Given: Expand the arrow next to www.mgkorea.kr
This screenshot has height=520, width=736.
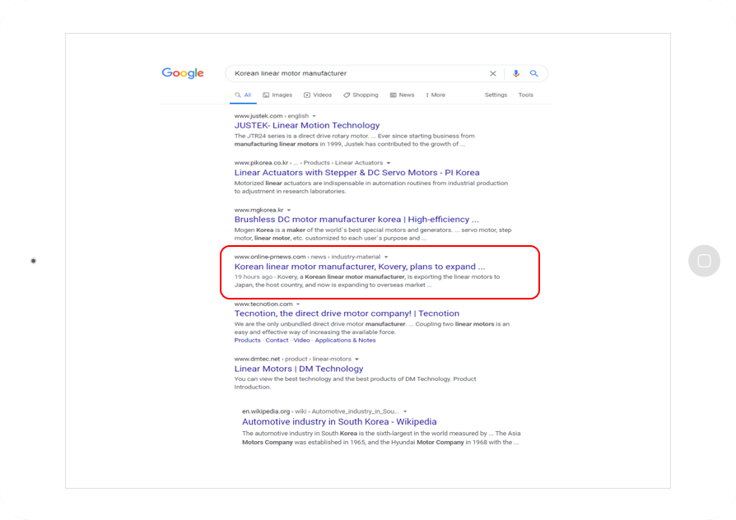Looking at the screenshot, I should click(289, 211).
